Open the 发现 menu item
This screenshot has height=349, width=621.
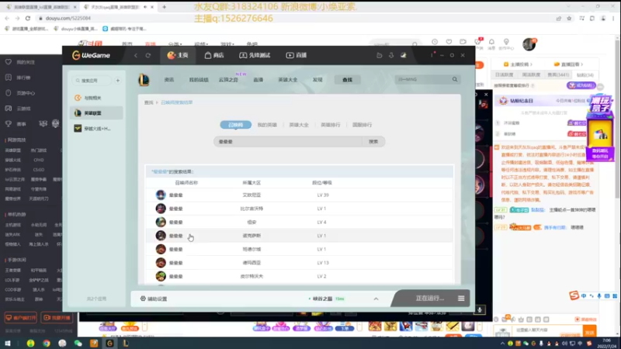coord(317,80)
